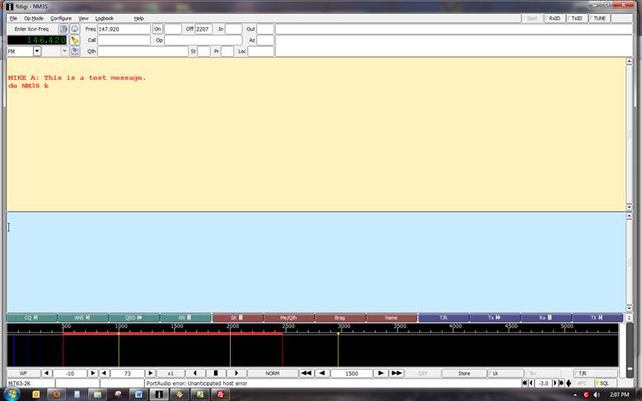Click the globe lookup icon beside Freq
This screenshot has width=642, height=401.
point(74,29)
